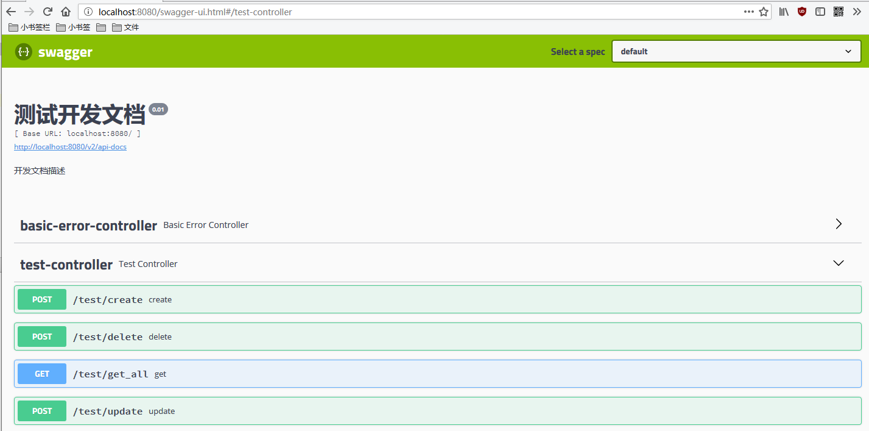This screenshot has height=431, width=869.
Task: Expand the basic-error-controller section
Action: pos(839,224)
